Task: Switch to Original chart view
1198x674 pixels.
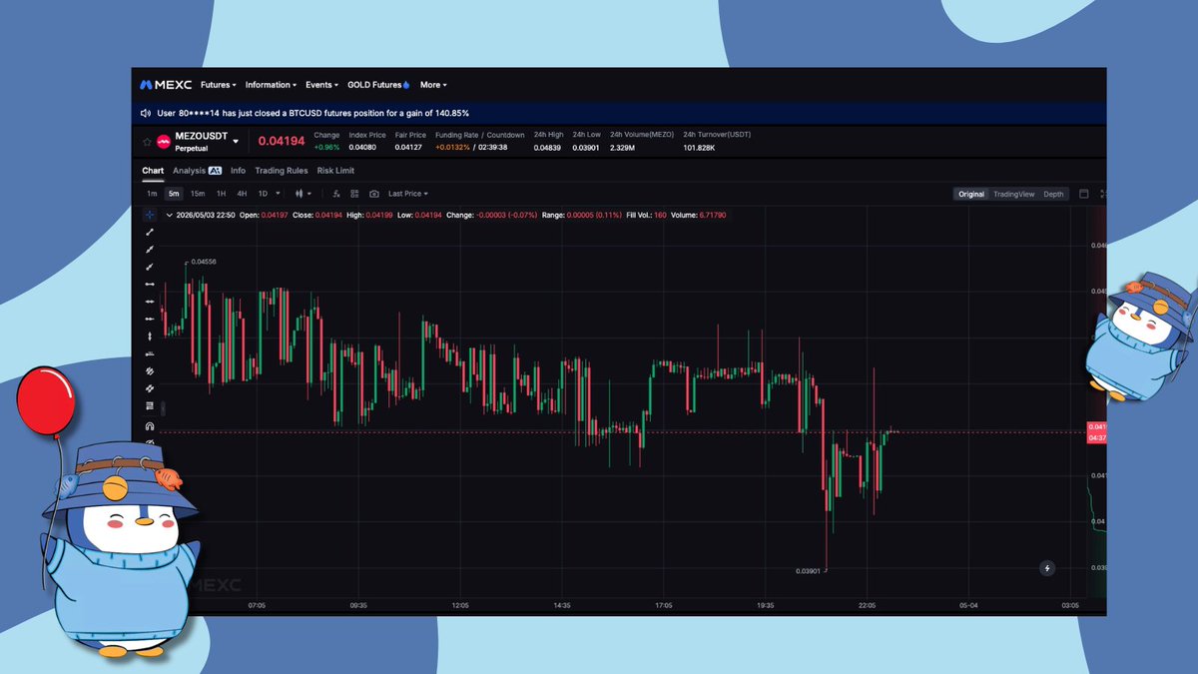Action: [x=971, y=194]
